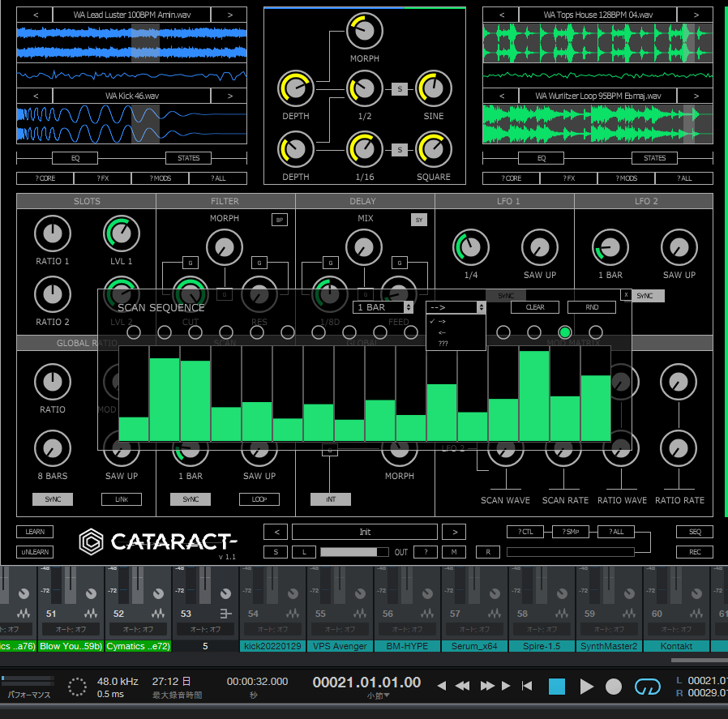Adjust the pan knob on channel 51

pyautogui.click(x=91, y=593)
